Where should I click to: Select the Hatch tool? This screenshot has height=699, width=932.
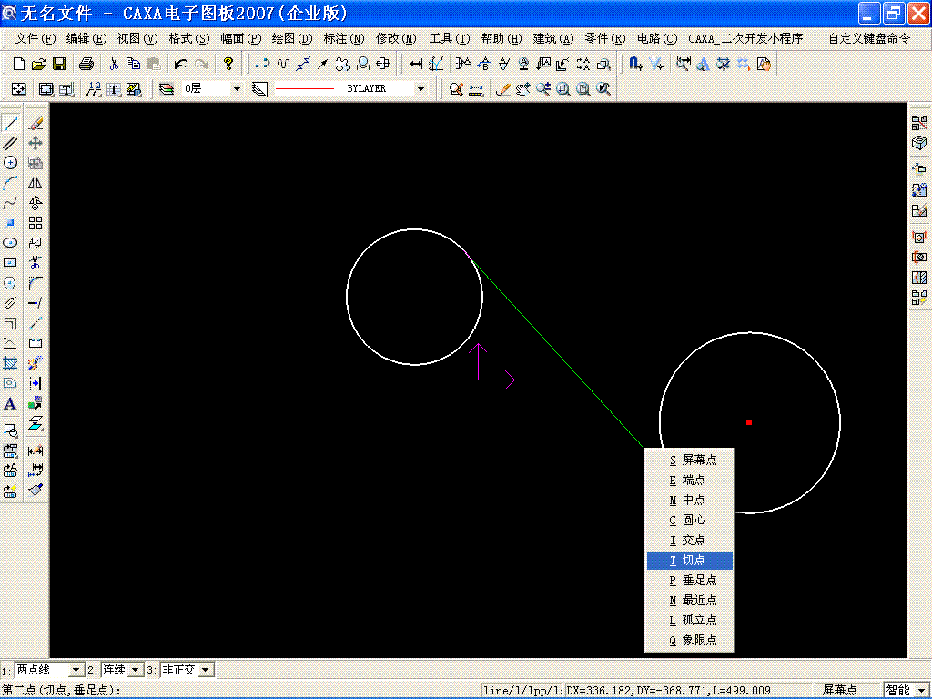pyautogui.click(x=10, y=363)
